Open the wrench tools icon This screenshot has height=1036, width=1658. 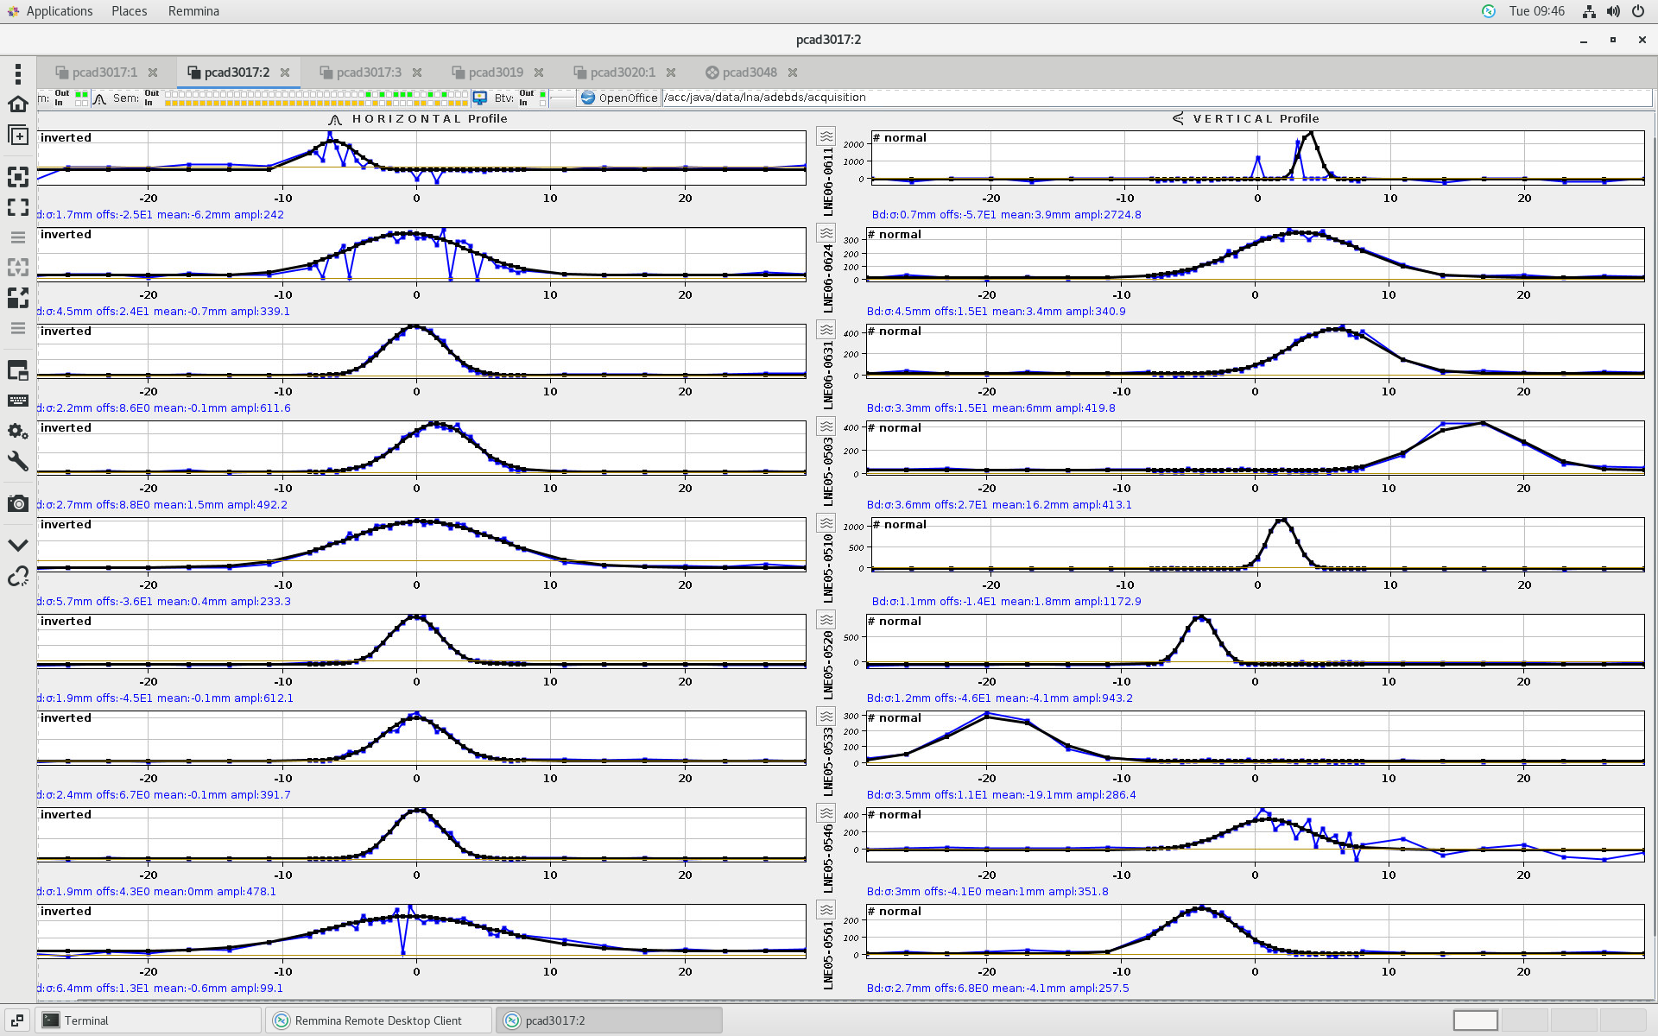coord(17,461)
